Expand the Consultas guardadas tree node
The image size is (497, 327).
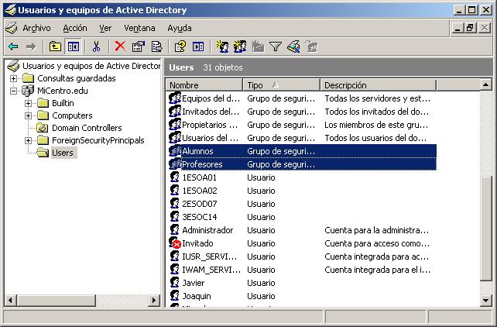[x=14, y=78]
